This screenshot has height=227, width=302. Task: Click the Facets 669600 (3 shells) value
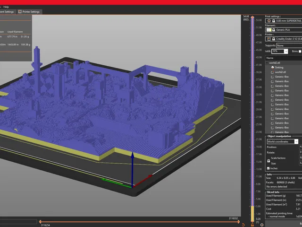[285, 183]
